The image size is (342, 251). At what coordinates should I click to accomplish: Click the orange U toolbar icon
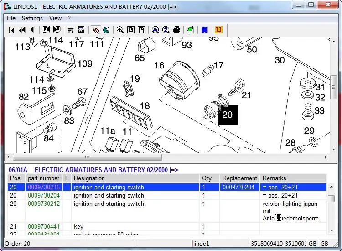219,30
